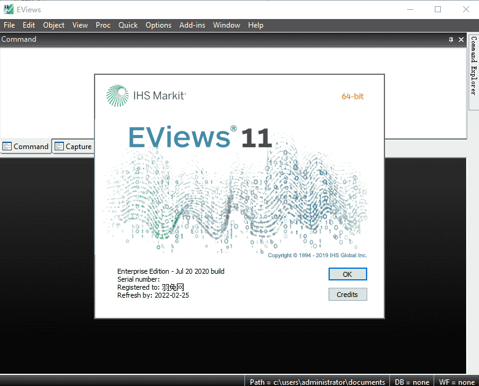Click the IHS Markit logo
The image size is (479, 386).
pos(146,96)
